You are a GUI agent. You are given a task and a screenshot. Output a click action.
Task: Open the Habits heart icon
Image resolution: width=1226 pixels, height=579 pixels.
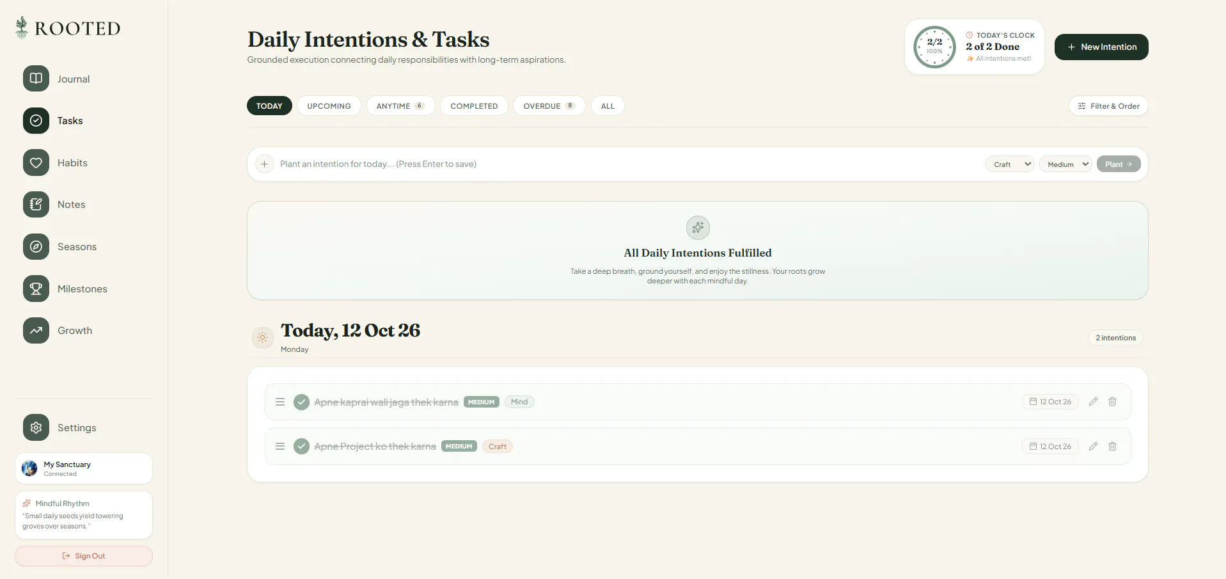[x=36, y=163]
